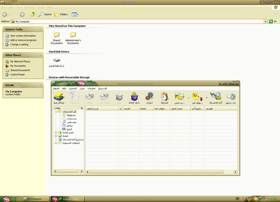
Task: Click the Resume (إستئناف) toolbar icon in IDM
Action: tap(74, 96)
